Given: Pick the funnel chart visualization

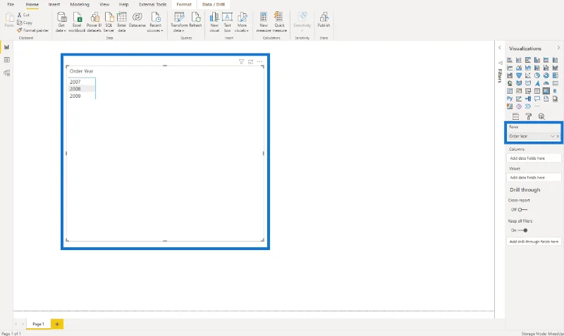Looking at the screenshot, I should (519, 75).
